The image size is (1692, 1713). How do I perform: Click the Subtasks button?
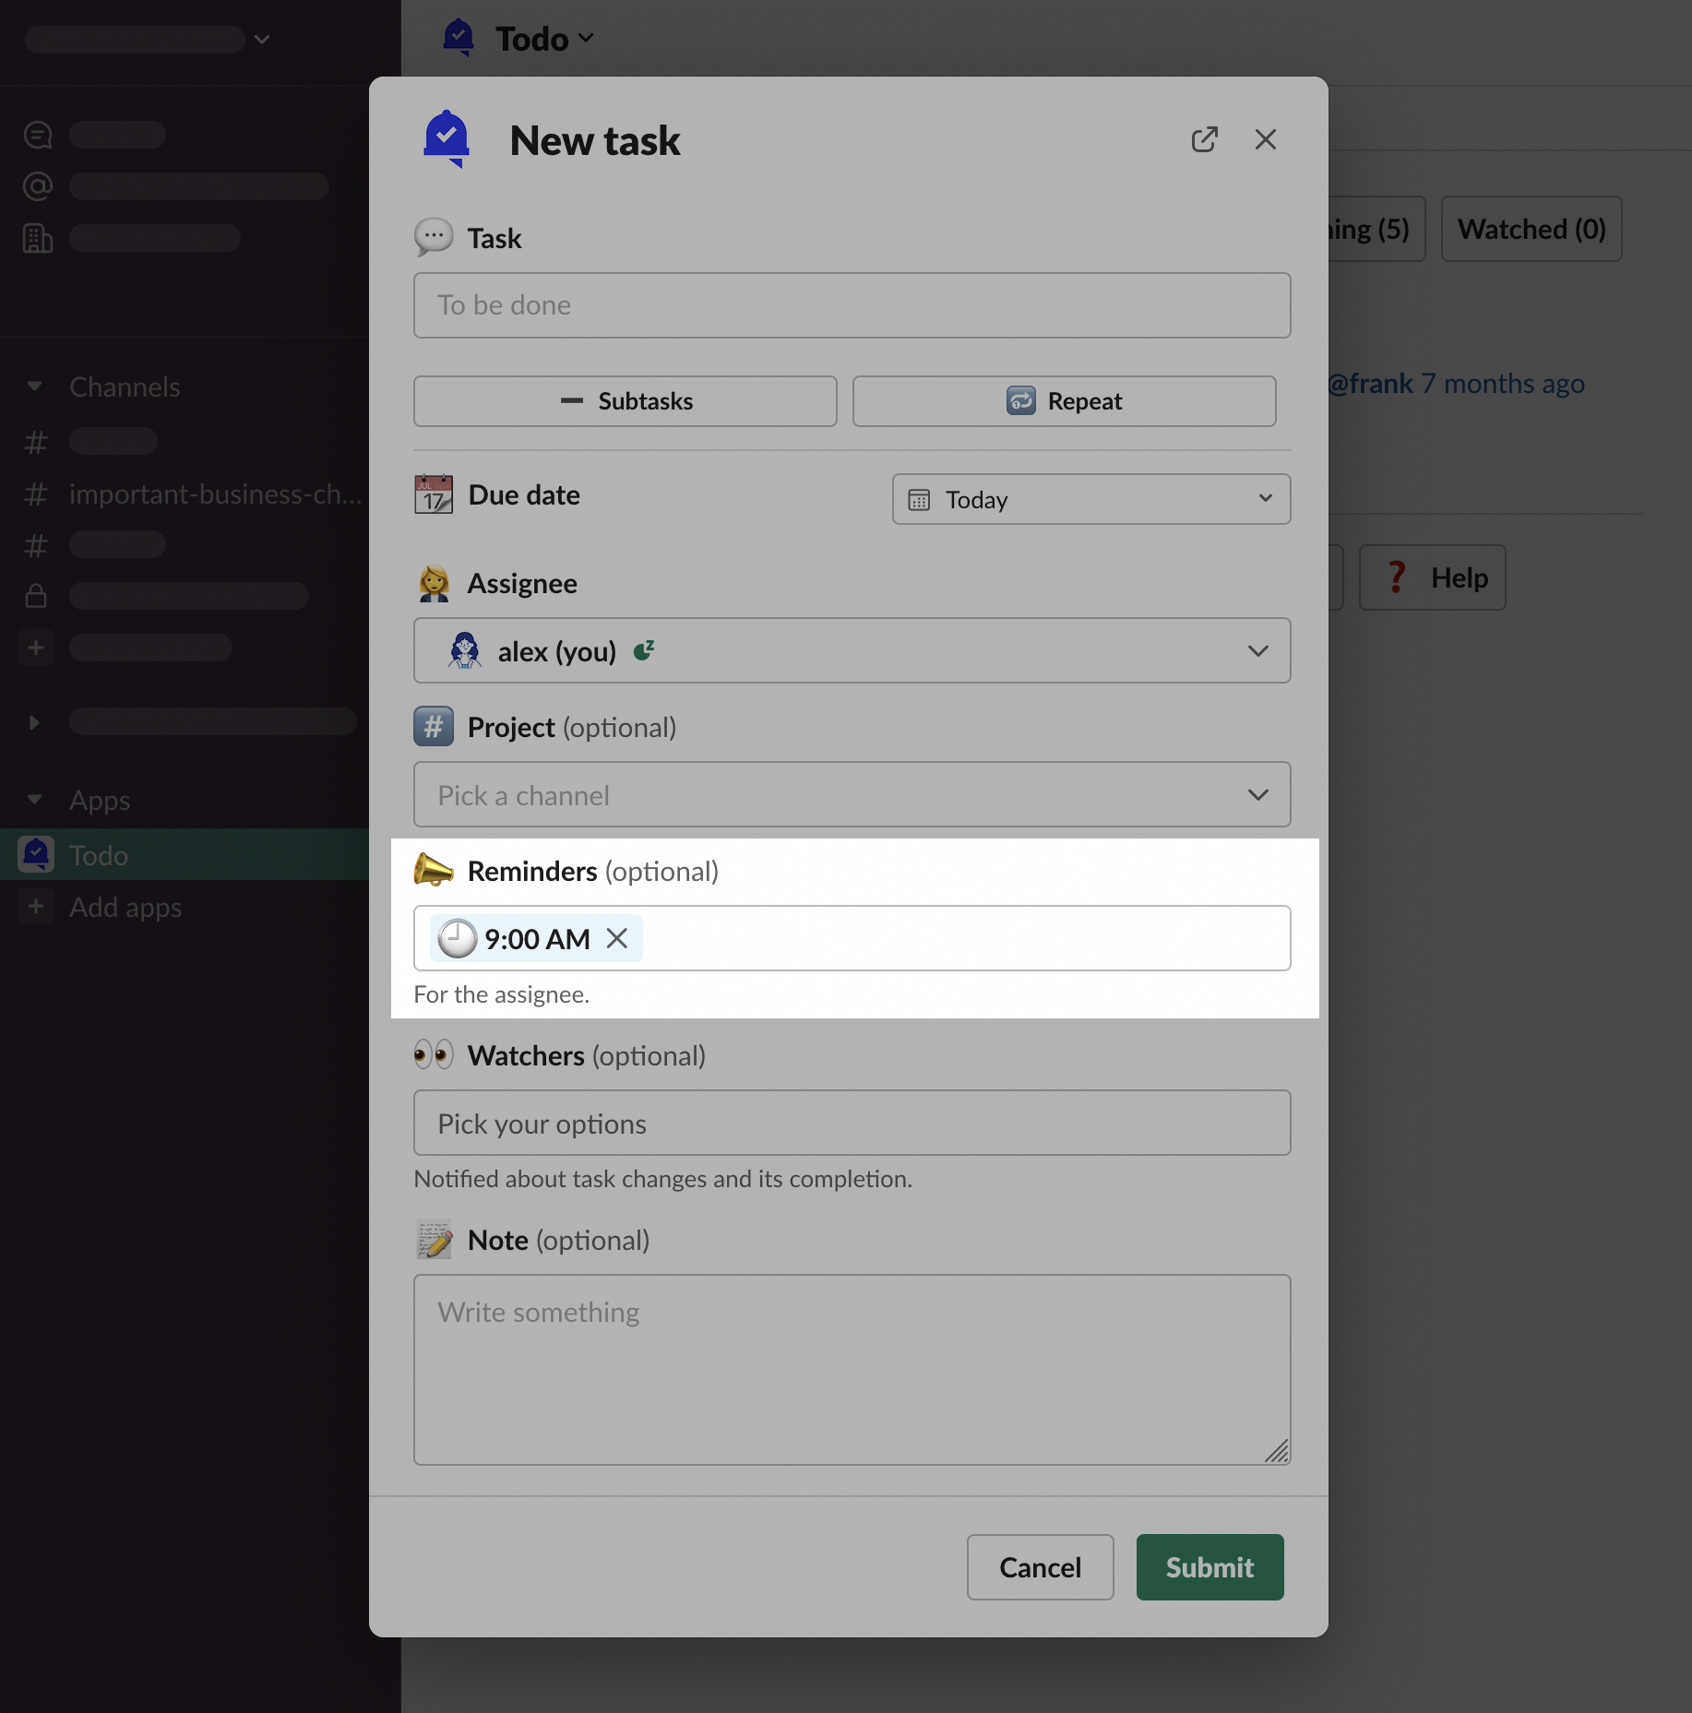tap(626, 401)
